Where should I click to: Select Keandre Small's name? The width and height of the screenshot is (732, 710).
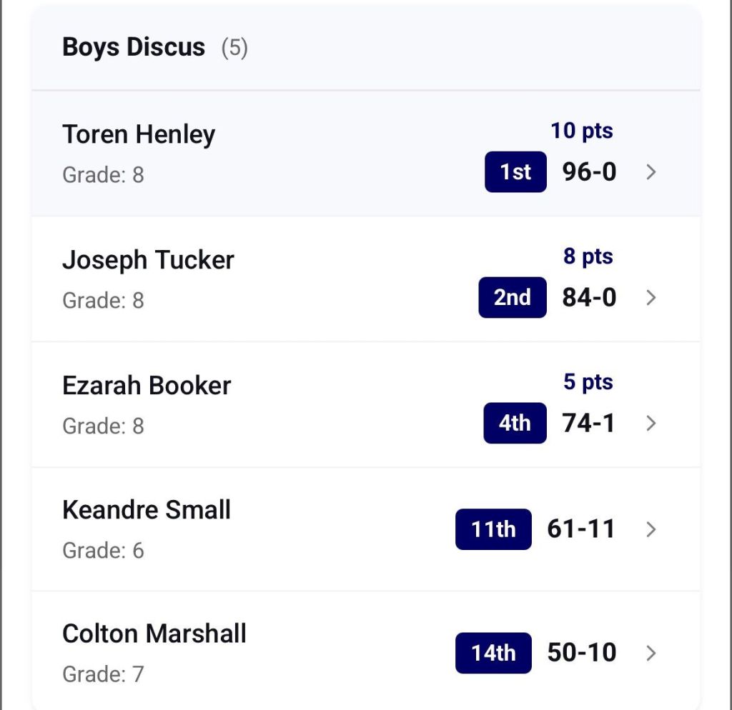147,510
